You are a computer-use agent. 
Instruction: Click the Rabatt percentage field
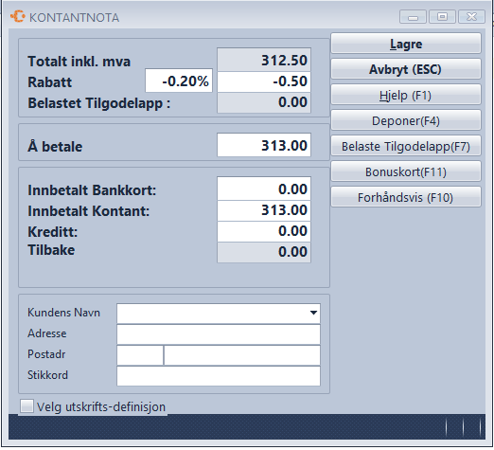pos(179,81)
